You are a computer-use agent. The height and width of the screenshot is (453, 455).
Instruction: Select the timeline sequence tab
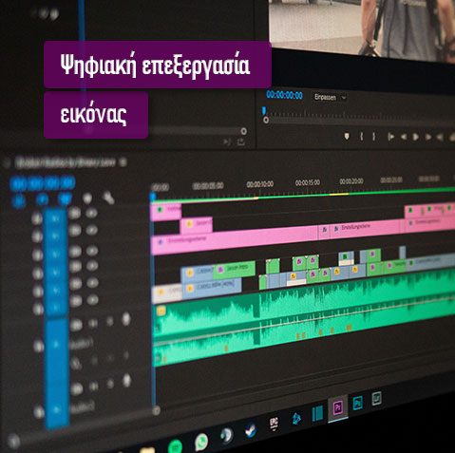click(x=65, y=162)
